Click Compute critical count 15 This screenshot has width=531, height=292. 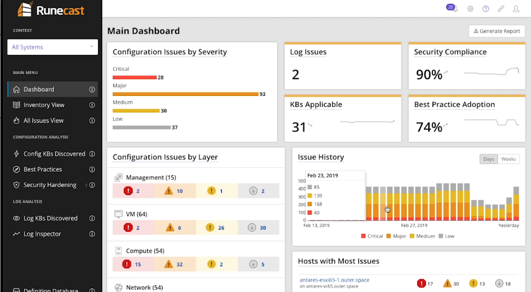(x=138, y=264)
